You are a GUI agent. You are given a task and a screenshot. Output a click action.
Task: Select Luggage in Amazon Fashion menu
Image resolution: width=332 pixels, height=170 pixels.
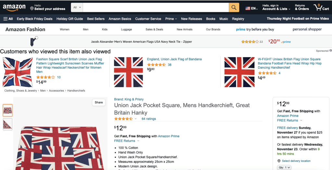pos(127,29)
